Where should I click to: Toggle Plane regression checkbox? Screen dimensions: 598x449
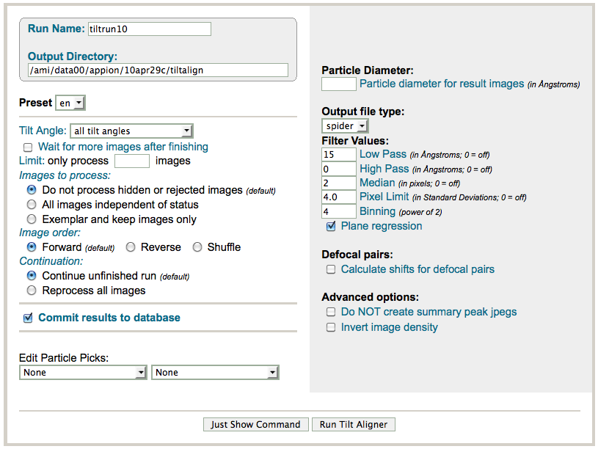point(331,226)
